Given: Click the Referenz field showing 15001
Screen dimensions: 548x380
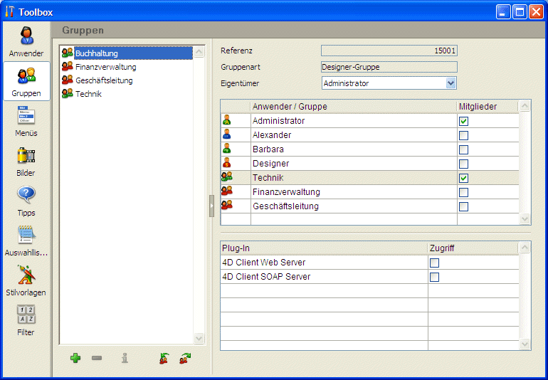Looking at the screenshot, I should [x=389, y=51].
